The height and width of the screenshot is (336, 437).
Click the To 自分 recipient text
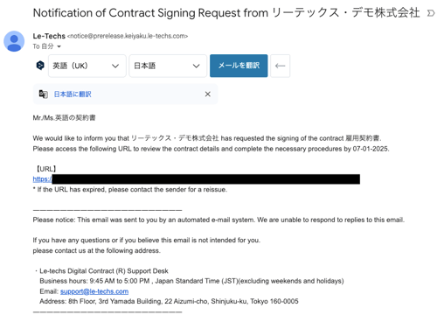43,46
